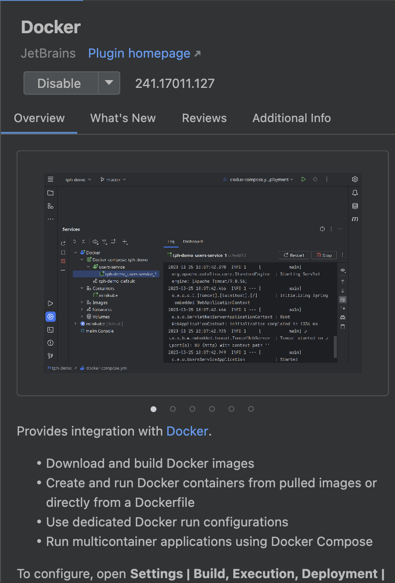Click the plugin version text 241.17011.127
The image size is (395, 583).
(x=175, y=83)
